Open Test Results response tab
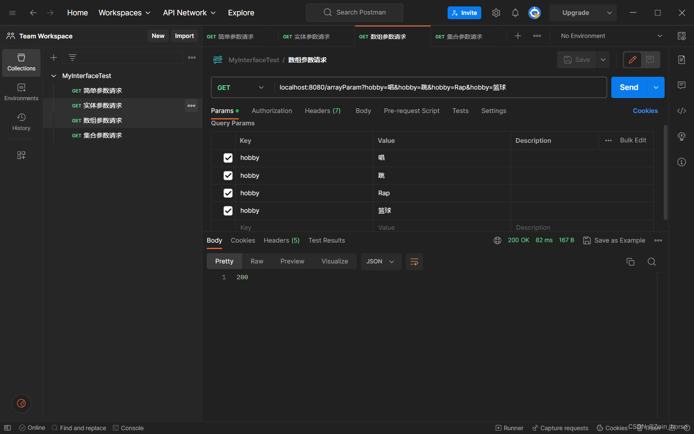Image resolution: width=694 pixels, height=434 pixels. click(x=327, y=240)
